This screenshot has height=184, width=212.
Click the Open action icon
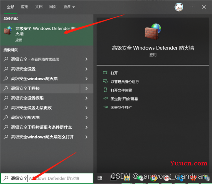pos(105,73)
